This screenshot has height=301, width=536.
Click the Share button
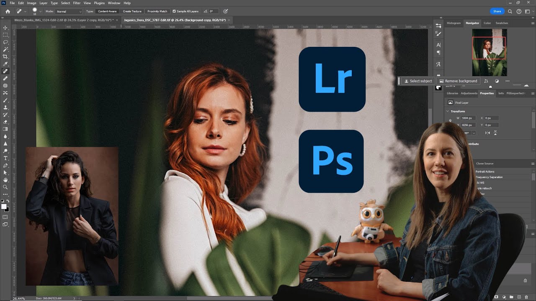point(497,11)
